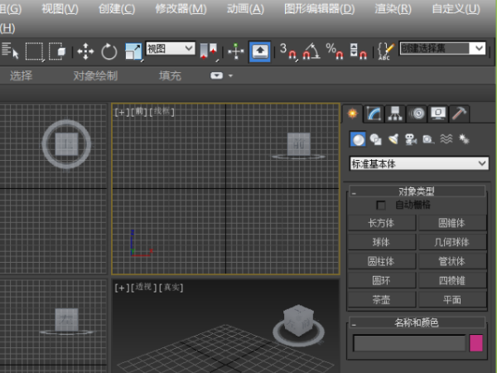
Task: Select the Move tool in toolbar
Action: pyautogui.click(x=85, y=51)
